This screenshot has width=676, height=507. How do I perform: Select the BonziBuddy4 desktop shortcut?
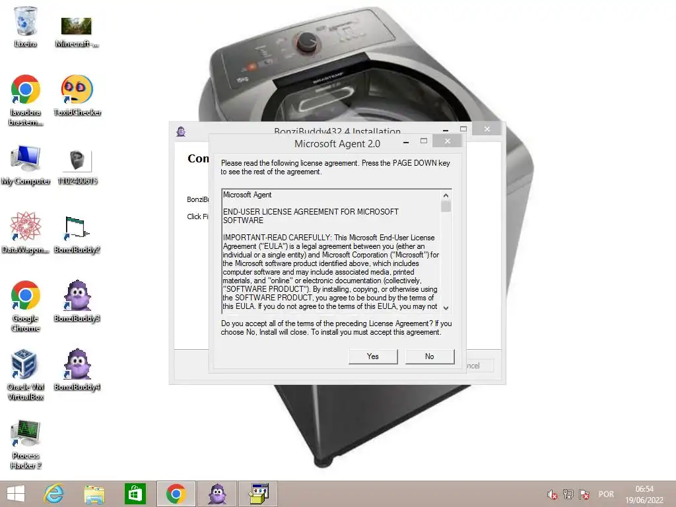pos(77,370)
